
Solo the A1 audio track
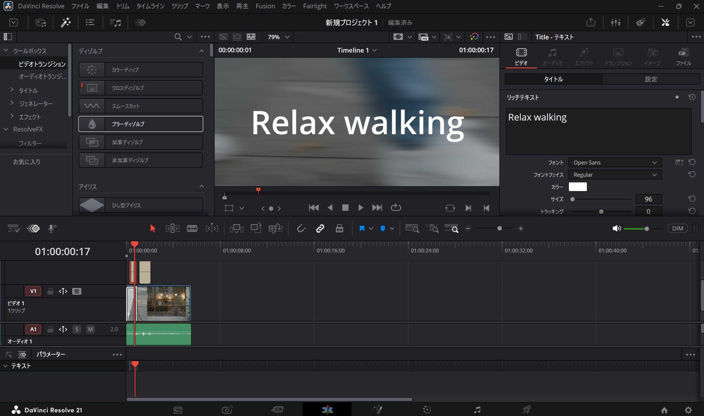pos(76,329)
